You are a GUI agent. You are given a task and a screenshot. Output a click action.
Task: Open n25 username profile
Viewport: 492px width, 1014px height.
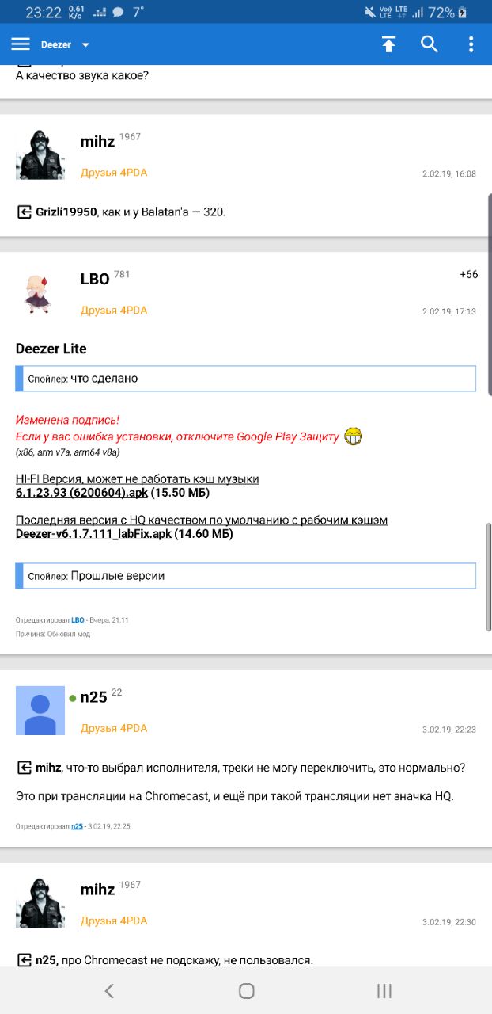[93, 697]
